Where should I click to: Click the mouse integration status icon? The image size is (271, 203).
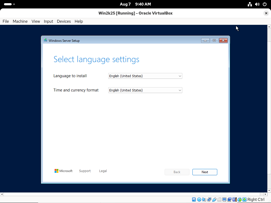coord(239,200)
